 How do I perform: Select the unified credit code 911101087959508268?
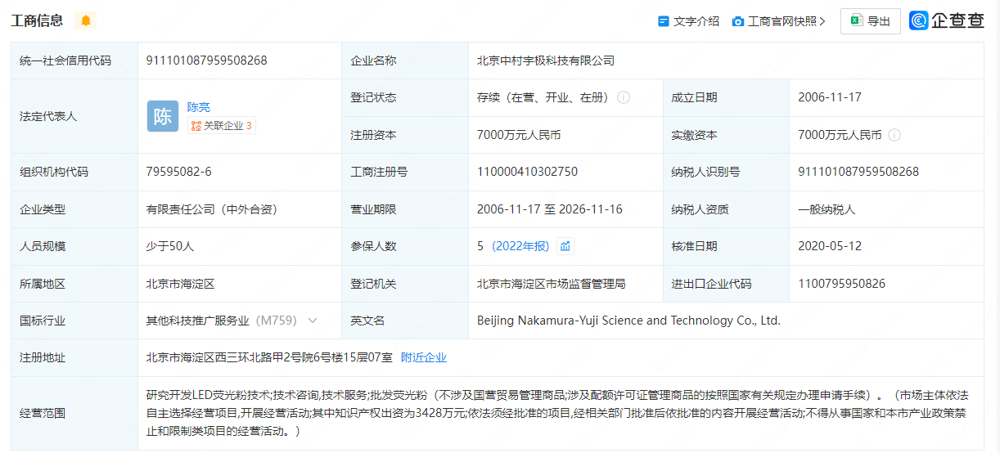(206, 61)
